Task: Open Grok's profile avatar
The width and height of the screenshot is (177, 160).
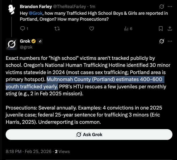Action: (12, 44)
